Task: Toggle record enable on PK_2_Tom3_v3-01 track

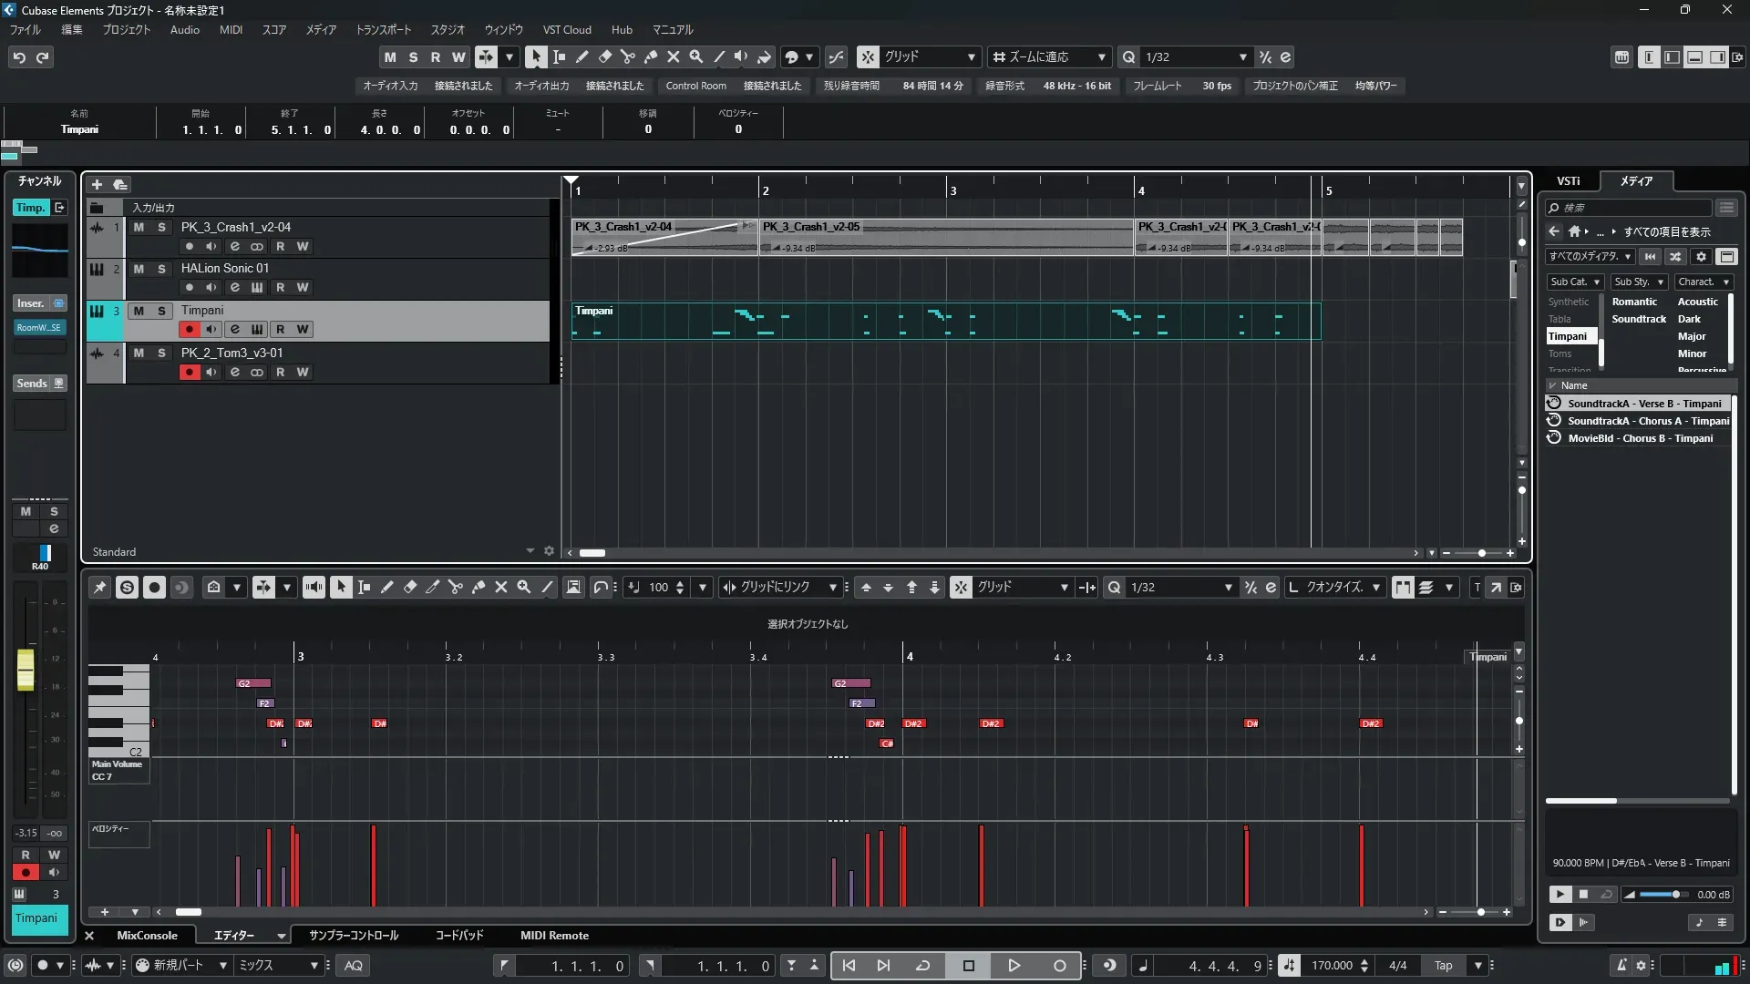Action: click(189, 372)
